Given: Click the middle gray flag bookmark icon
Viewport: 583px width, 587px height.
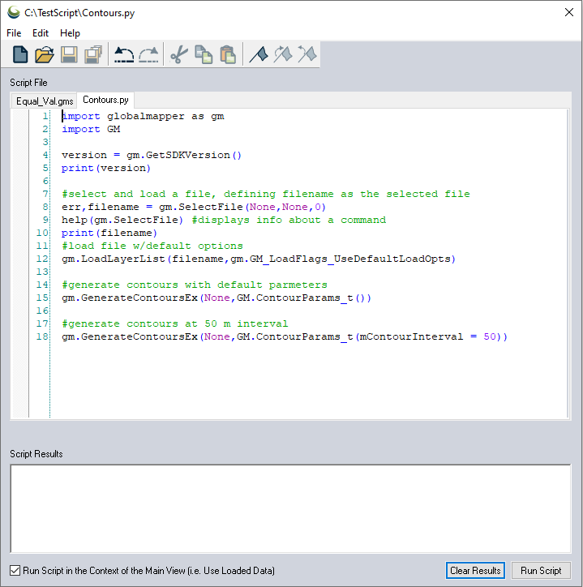Looking at the screenshot, I should (x=282, y=55).
